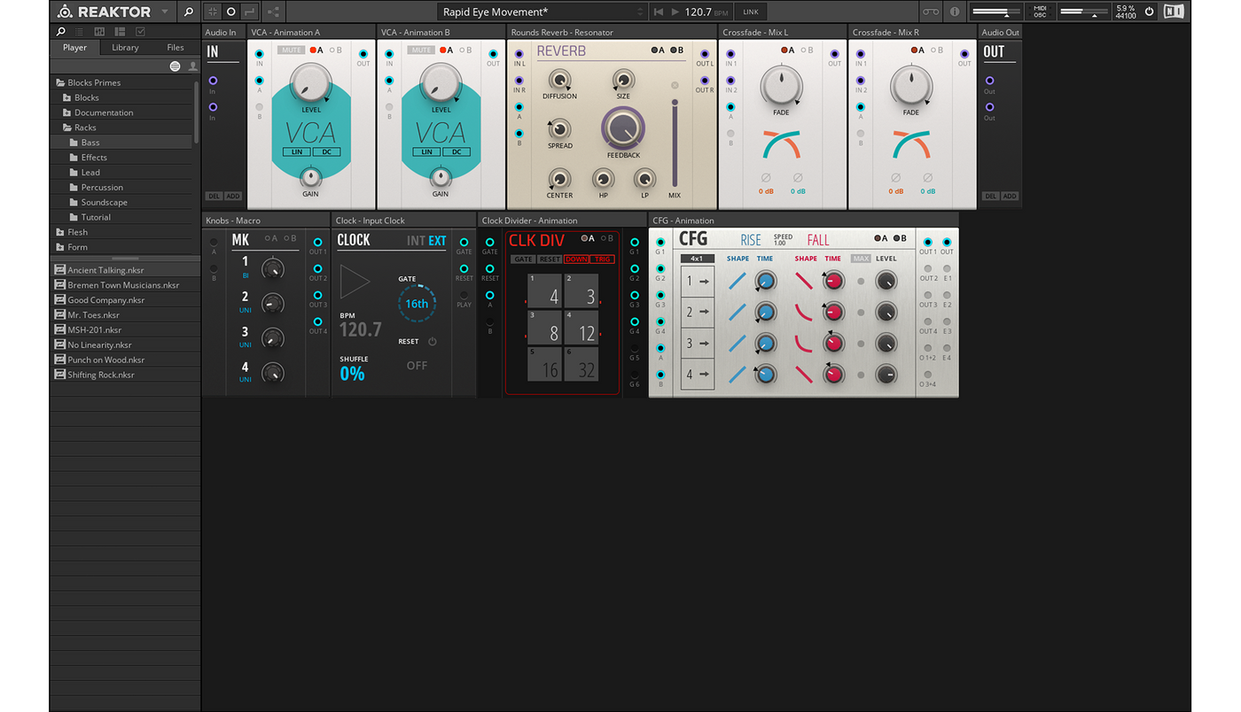The width and height of the screenshot is (1241, 712).
Task: Click the MIX slider in the Reverb block
Action: [675, 143]
